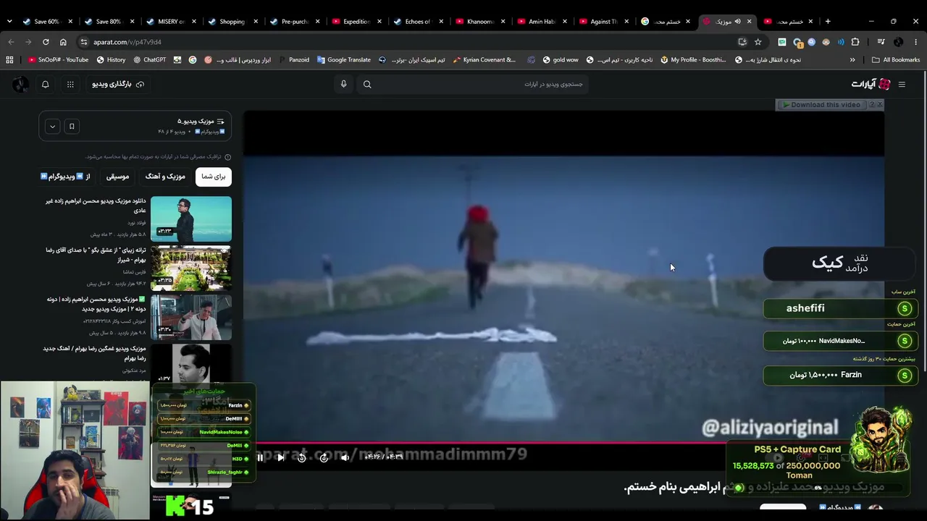Open the SnOoPi# - YouTube bookmark
This screenshot has height=521, width=927.
click(58, 60)
